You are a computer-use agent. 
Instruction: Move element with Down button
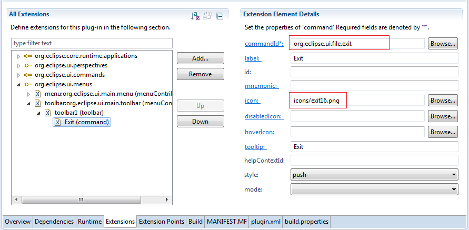201,122
